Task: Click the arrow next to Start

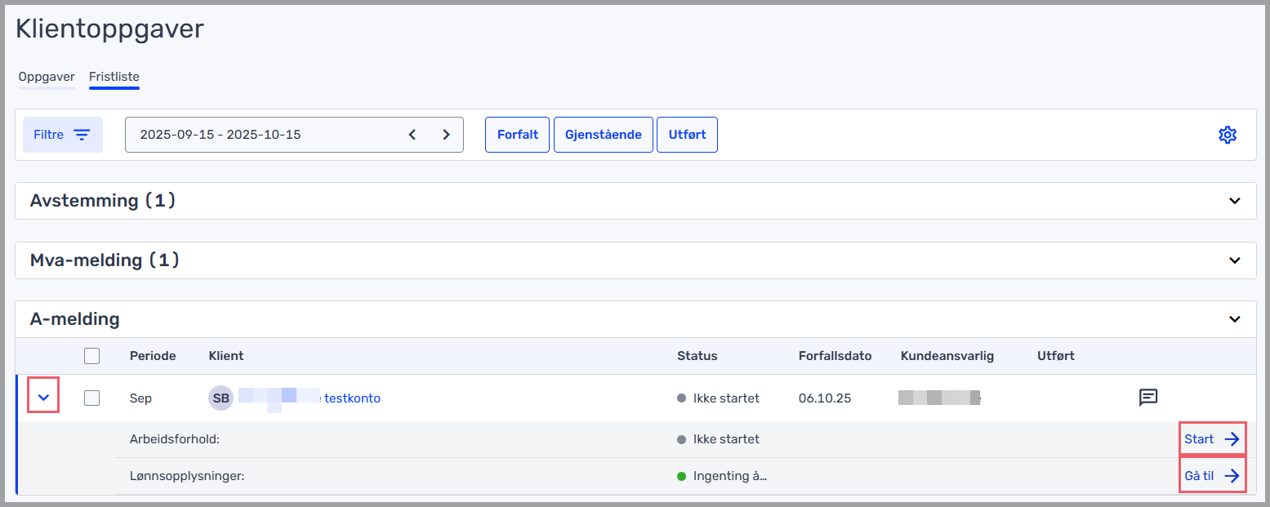Action: pos(1232,439)
